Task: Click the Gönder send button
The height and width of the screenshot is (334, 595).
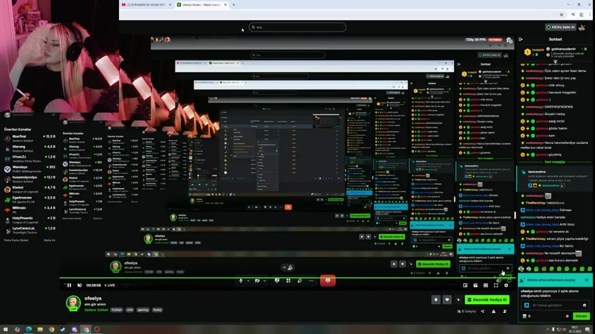Action: (x=581, y=316)
